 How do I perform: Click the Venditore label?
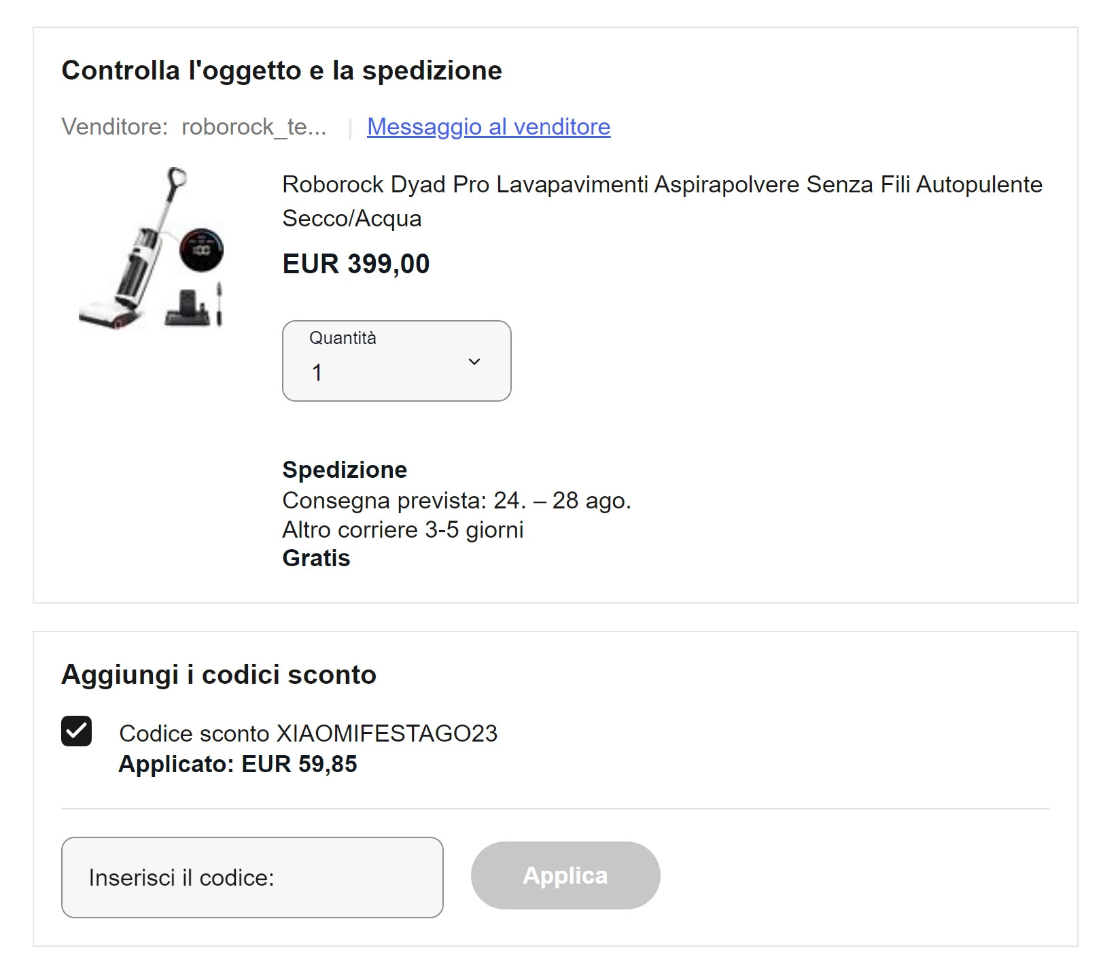pyautogui.click(x=114, y=127)
